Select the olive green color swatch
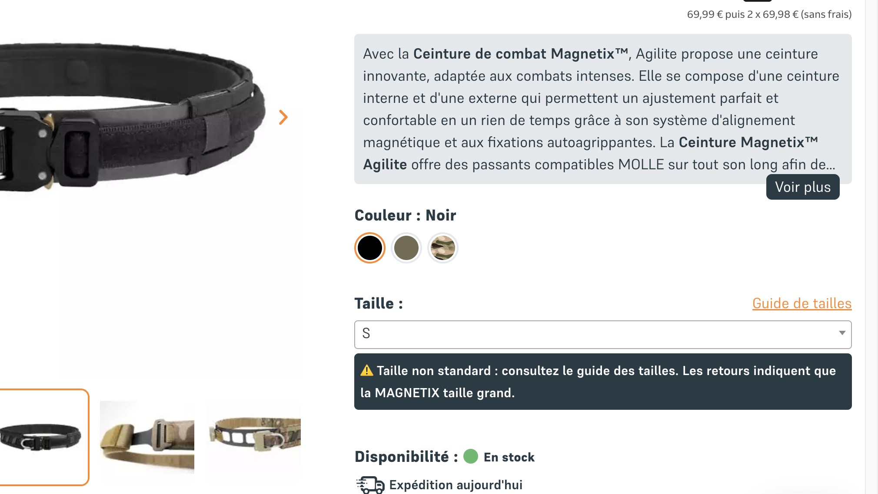The width and height of the screenshot is (878, 494). 406,248
